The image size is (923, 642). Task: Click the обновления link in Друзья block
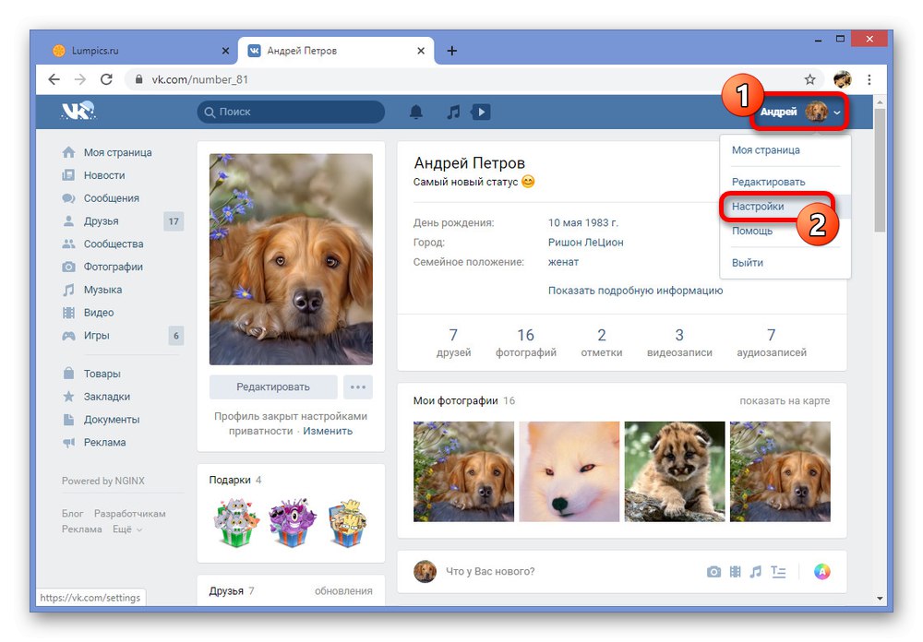pos(343,590)
